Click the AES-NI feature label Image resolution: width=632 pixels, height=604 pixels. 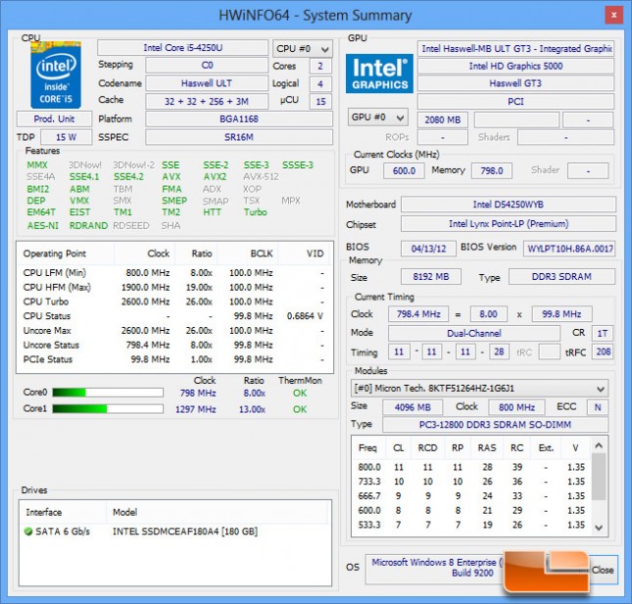click(x=43, y=225)
